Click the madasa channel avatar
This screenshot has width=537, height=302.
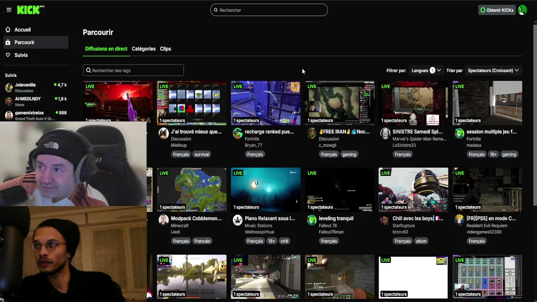coord(459,133)
